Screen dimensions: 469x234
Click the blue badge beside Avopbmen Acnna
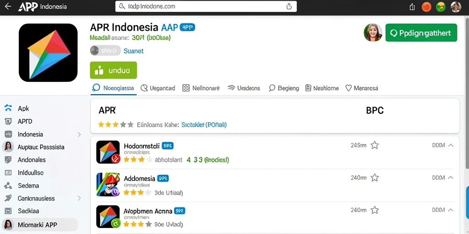[180, 211]
